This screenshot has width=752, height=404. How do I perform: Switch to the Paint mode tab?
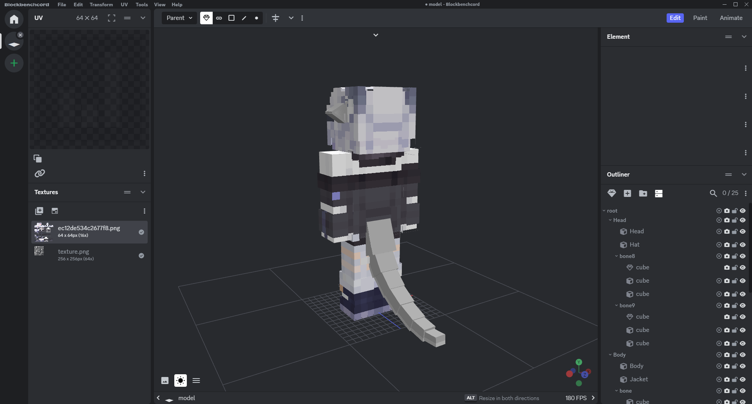(x=700, y=18)
